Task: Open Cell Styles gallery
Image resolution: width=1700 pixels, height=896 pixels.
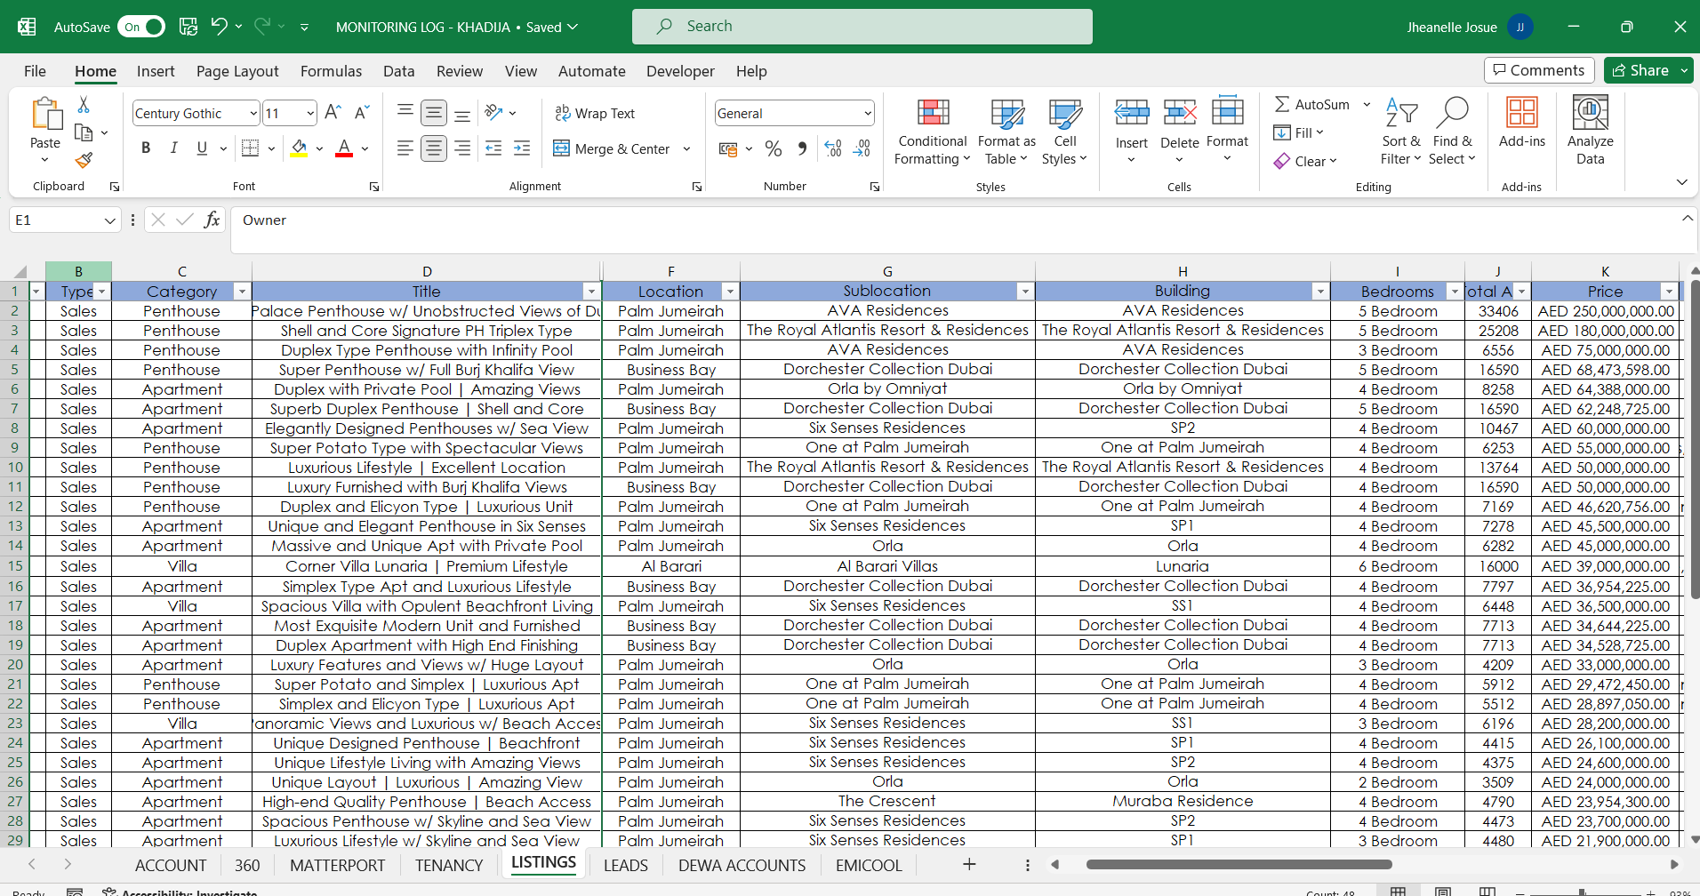Action: point(1064,131)
